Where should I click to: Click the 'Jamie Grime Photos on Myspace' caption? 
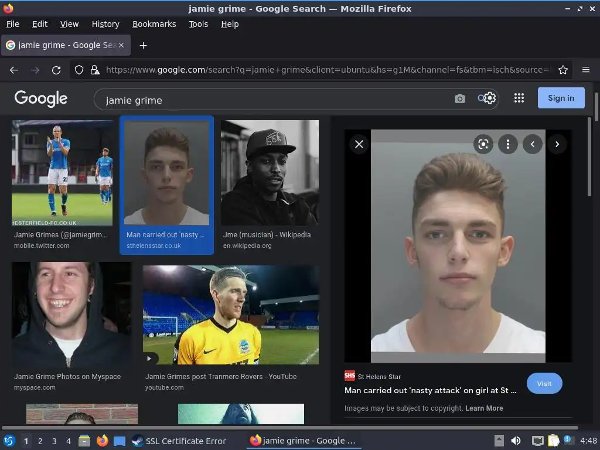click(67, 377)
